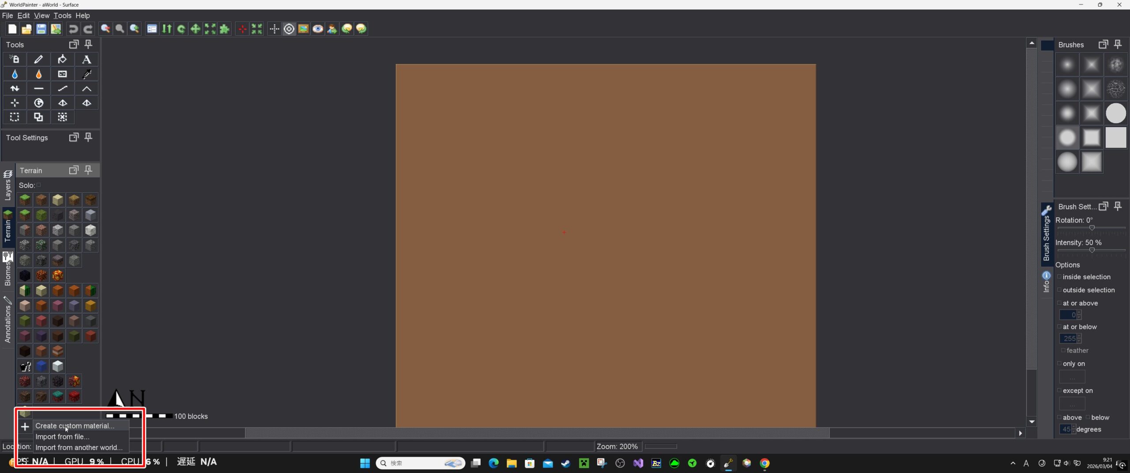Screen dimensions: 1130x473
Task: Tick the at or above checkbox
Action: coord(1059,303)
